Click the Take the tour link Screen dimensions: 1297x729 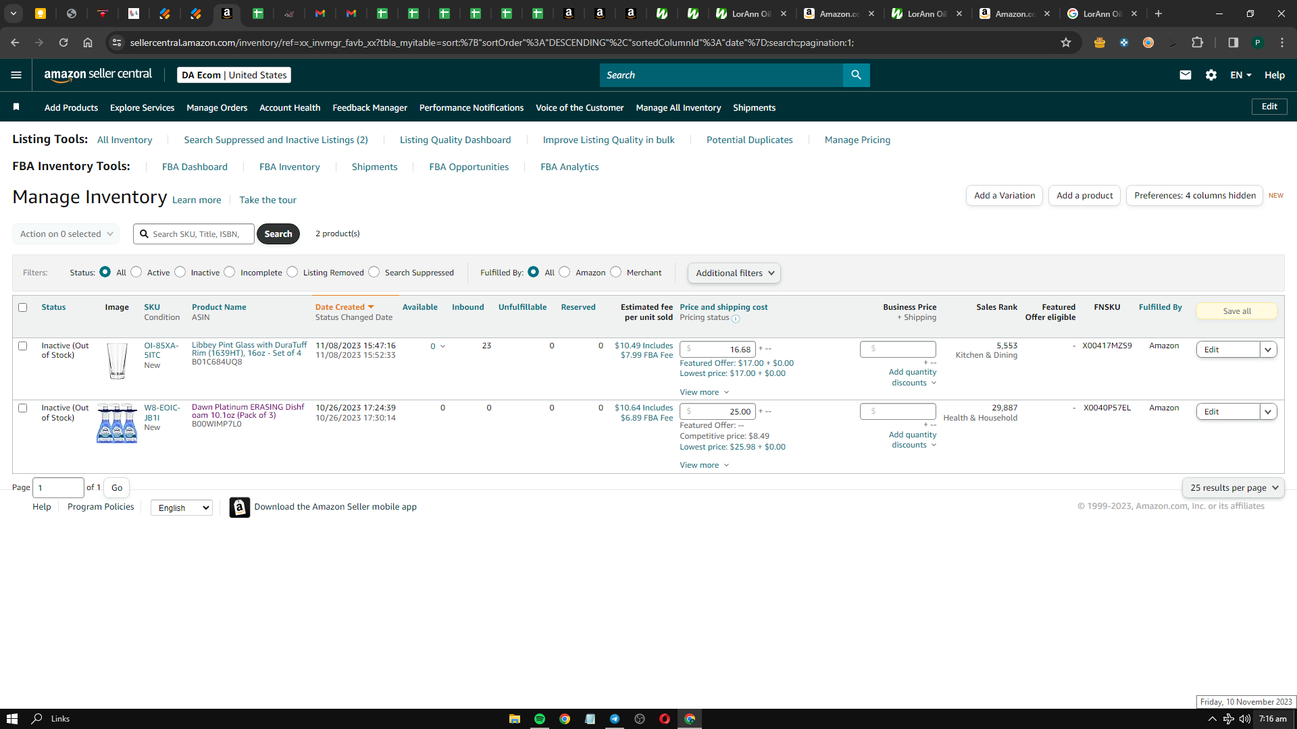coord(268,200)
